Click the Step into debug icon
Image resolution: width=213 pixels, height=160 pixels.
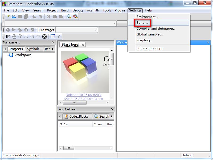pos(32,37)
